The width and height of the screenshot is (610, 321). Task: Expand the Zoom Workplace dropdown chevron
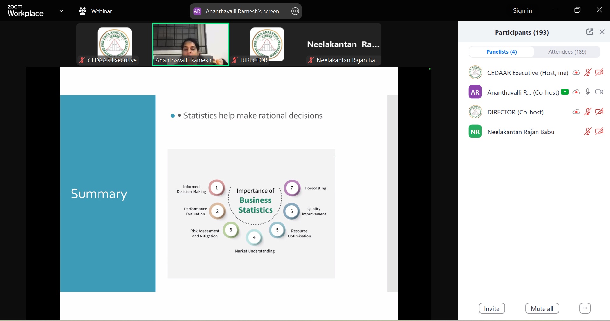click(61, 11)
